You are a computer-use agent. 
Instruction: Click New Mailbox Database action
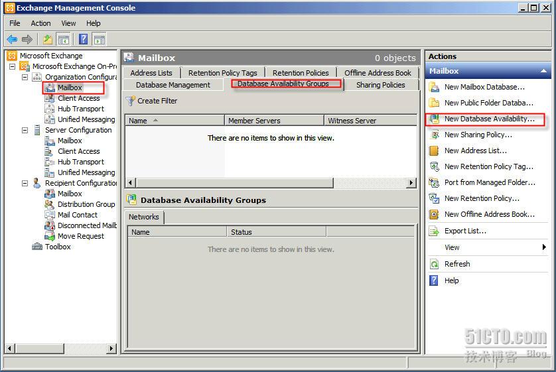pos(484,87)
